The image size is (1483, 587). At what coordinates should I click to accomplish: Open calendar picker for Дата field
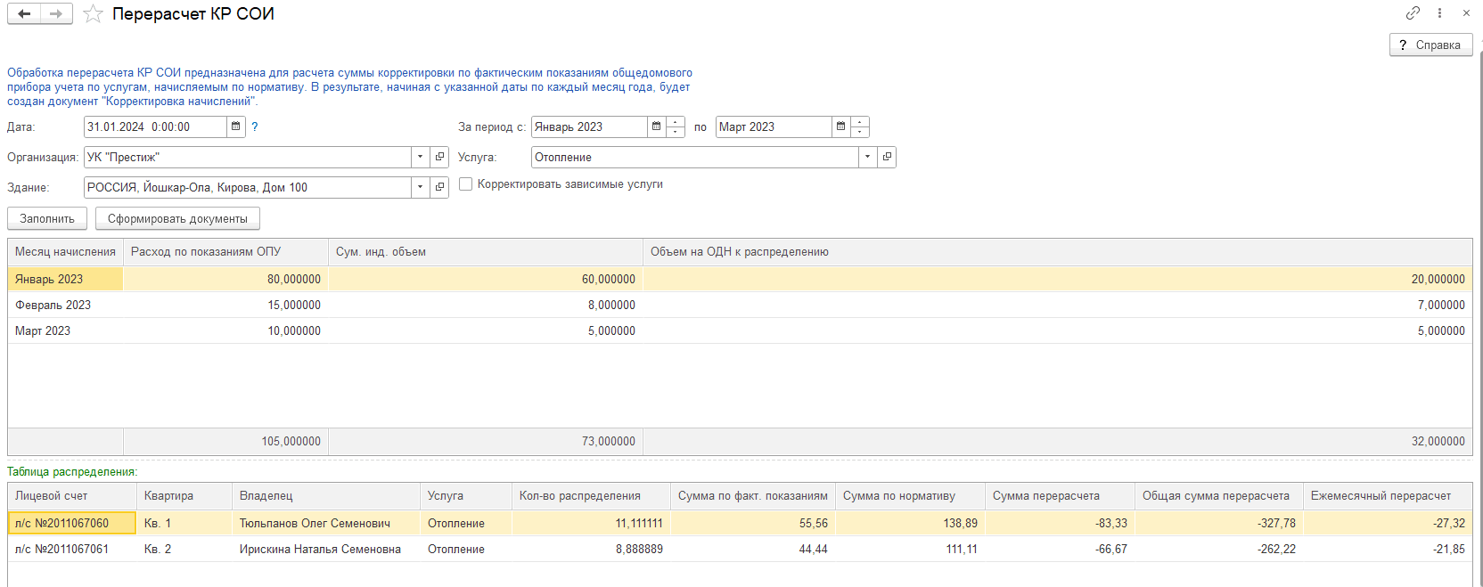click(236, 126)
